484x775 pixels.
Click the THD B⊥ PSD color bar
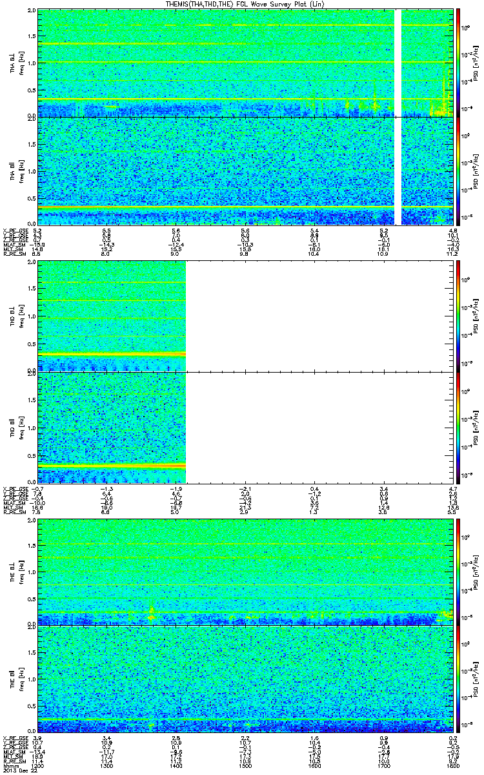(458, 315)
